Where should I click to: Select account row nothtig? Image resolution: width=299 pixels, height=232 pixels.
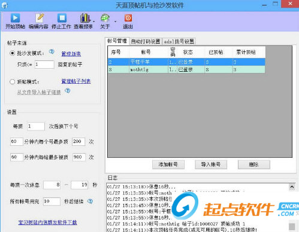[x=186, y=69]
